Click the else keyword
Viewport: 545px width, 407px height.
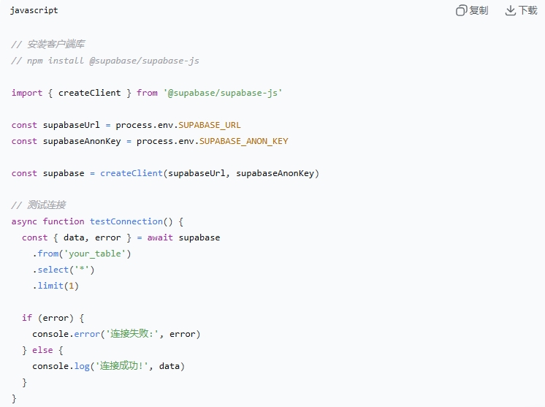pyautogui.click(x=42, y=350)
